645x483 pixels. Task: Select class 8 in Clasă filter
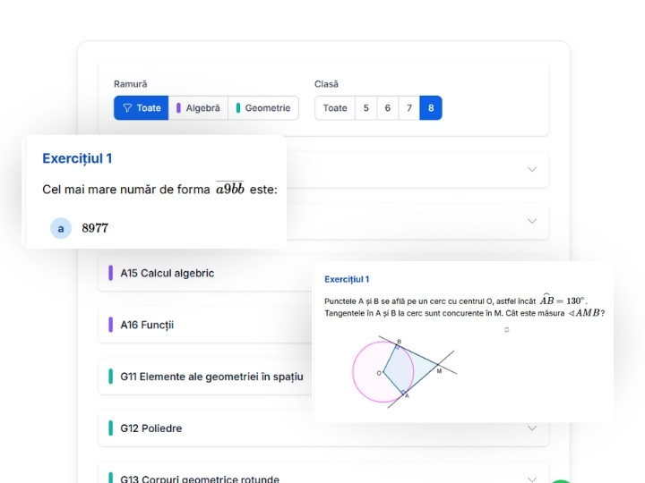(x=431, y=108)
